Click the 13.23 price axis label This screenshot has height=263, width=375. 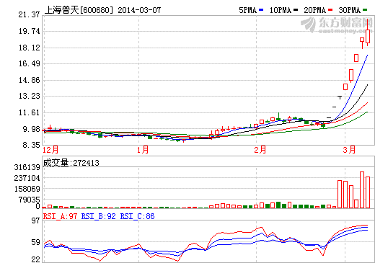pyautogui.click(x=29, y=96)
